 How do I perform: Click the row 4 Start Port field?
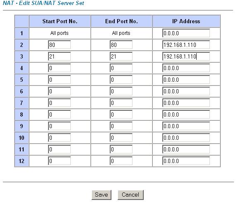pos(59,68)
